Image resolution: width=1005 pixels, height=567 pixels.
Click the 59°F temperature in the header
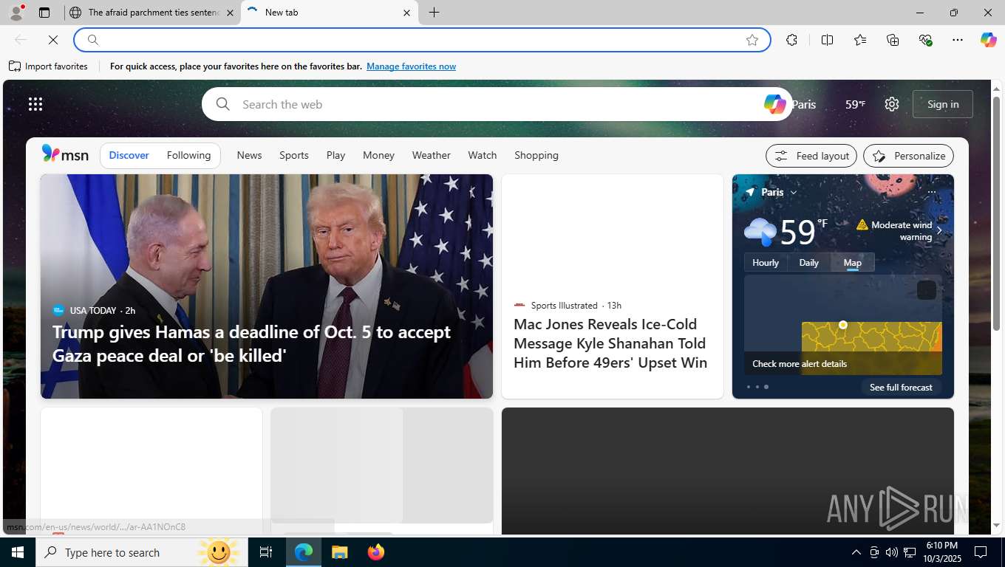point(855,104)
